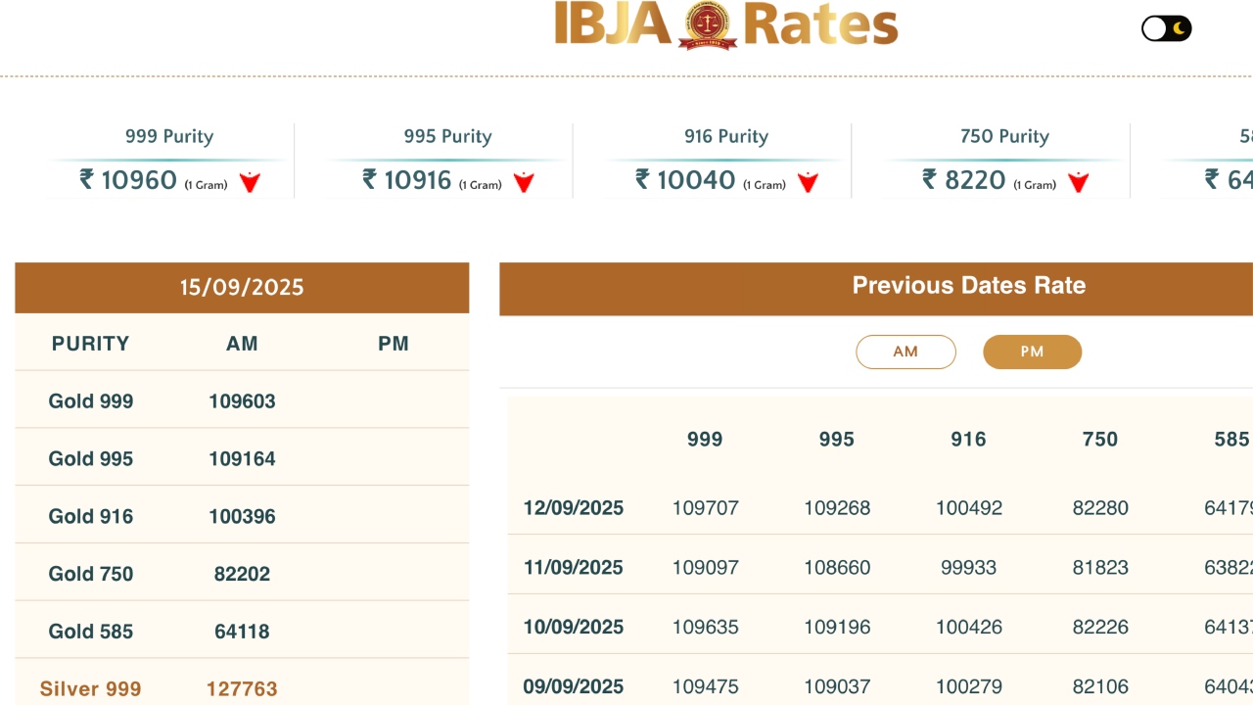Click the red arrow next to 995 Purity price
Screen dimensions: 1253x705
click(525, 180)
